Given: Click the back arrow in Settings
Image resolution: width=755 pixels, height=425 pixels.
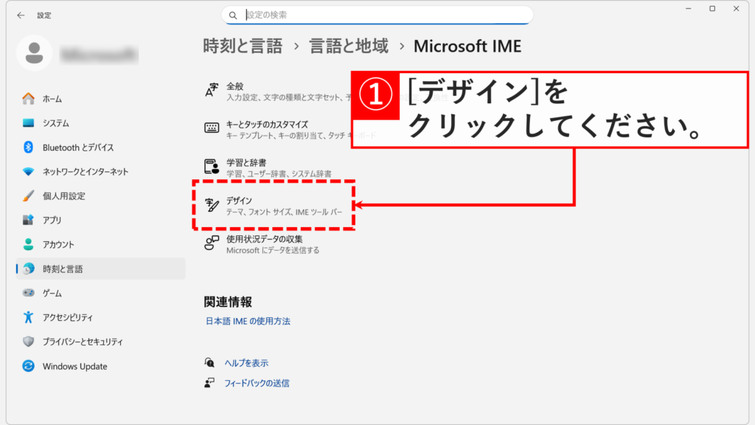Looking at the screenshot, I should point(21,15).
